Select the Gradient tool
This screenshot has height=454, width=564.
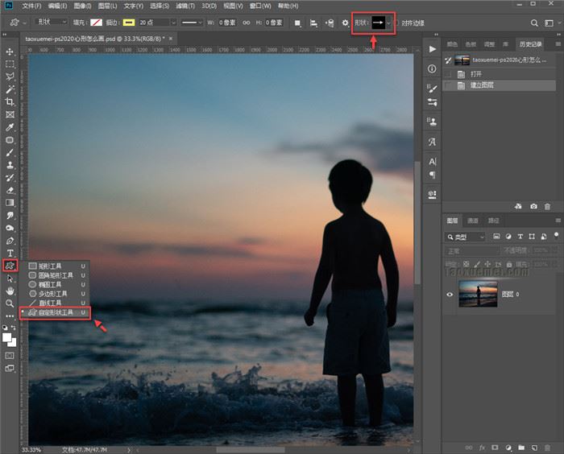coord(10,203)
